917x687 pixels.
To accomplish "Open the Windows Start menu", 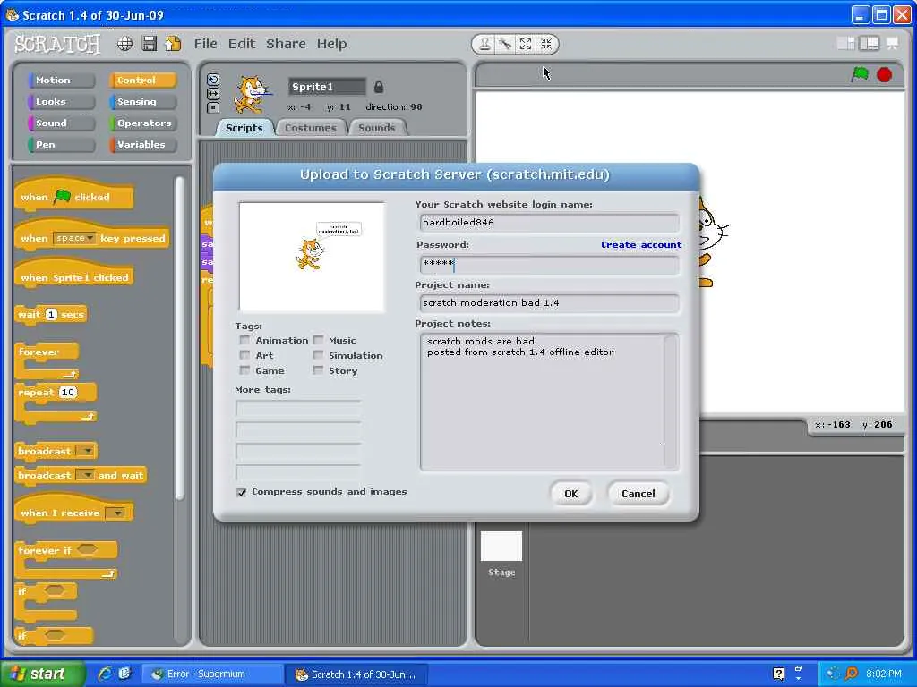I will point(42,674).
